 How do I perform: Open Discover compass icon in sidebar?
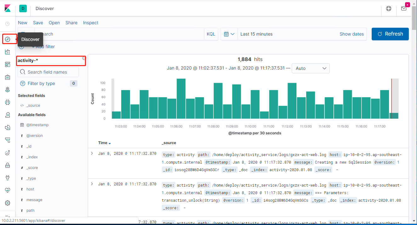click(x=8, y=39)
